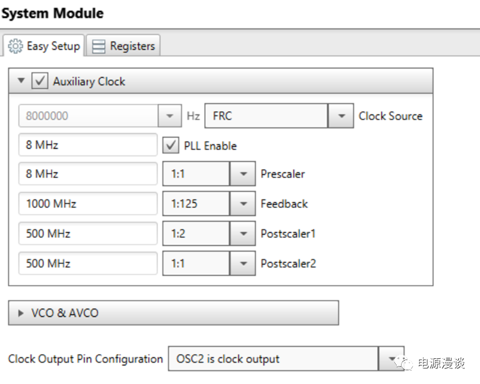Click the 500 MHz Postscaler2 frequency field
This screenshot has width=480, height=384.
point(87,263)
